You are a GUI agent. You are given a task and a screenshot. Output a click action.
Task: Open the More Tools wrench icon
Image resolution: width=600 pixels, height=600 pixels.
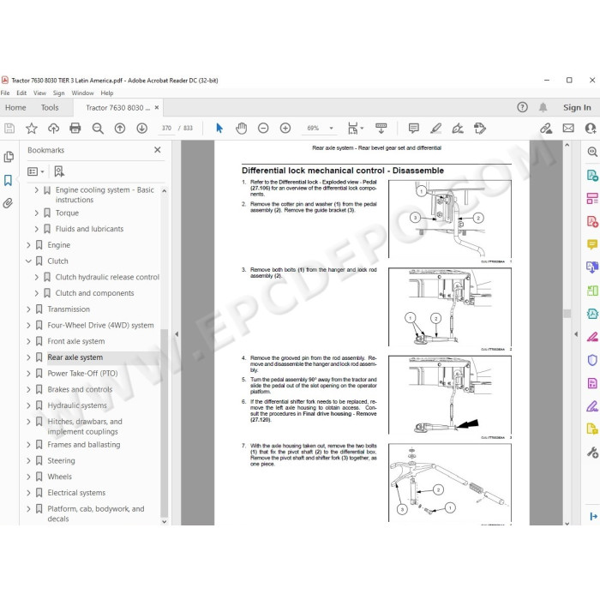592,453
